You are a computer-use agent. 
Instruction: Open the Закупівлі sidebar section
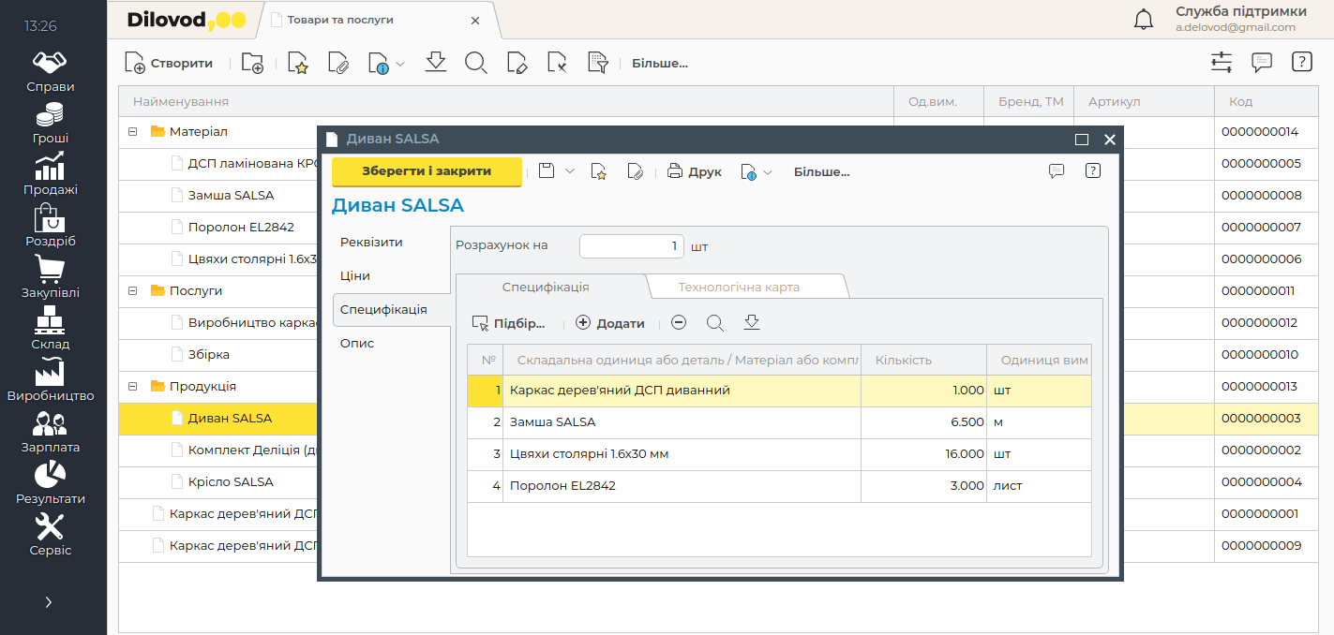point(51,278)
